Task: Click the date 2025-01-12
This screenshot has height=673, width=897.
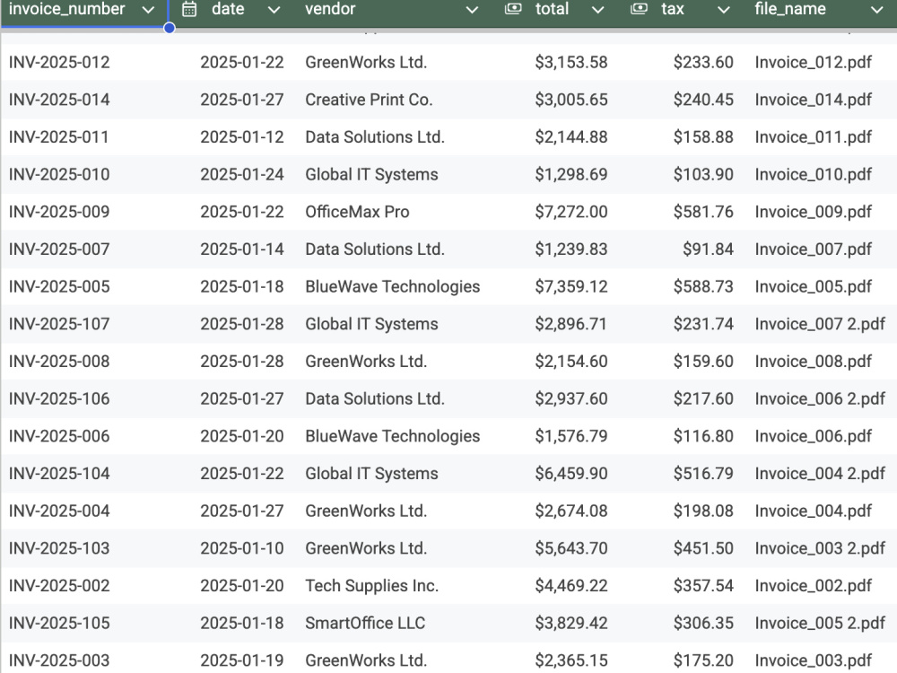Action: click(242, 136)
